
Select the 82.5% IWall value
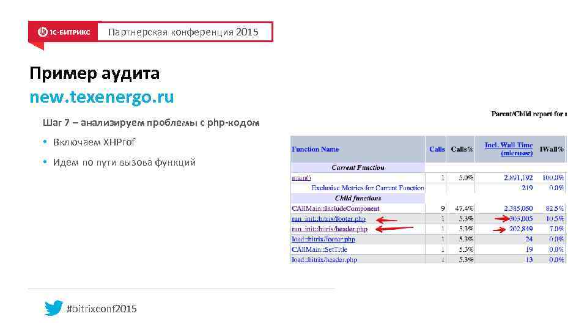pyautogui.click(x=555, y=208)
